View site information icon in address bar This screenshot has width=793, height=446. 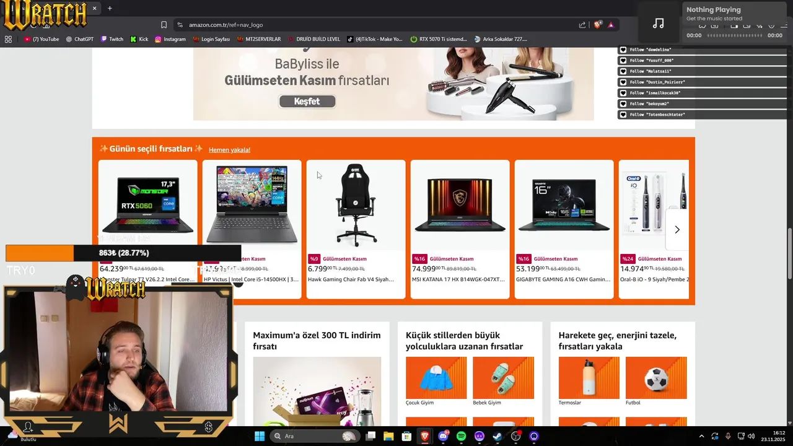tap(180, 25)
